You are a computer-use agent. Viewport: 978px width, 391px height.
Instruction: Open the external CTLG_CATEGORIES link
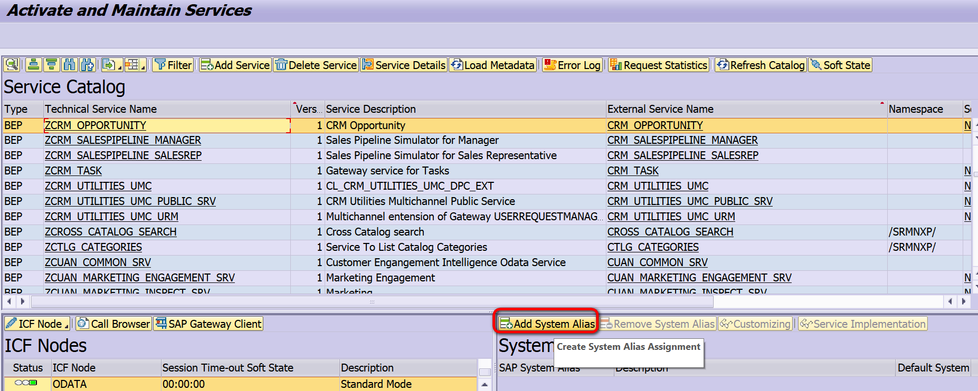click(x=653, y=247)
